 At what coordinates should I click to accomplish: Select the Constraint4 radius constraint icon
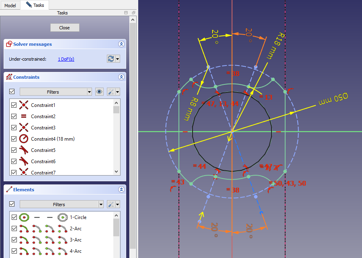point(24,139)
